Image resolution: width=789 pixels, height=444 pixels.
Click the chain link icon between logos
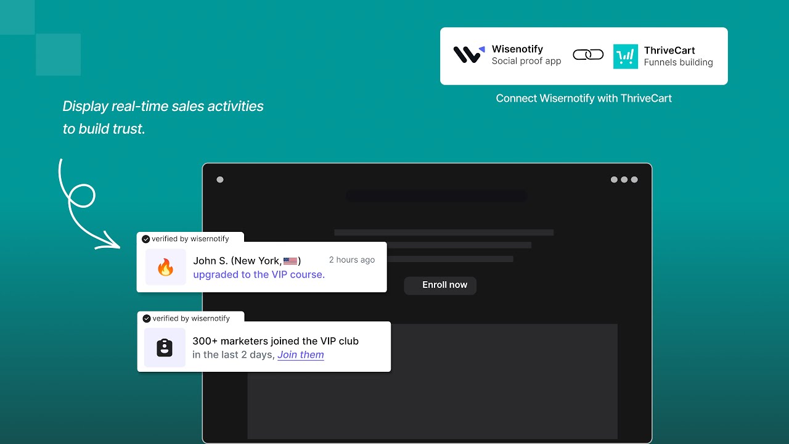tap(588, 55)
